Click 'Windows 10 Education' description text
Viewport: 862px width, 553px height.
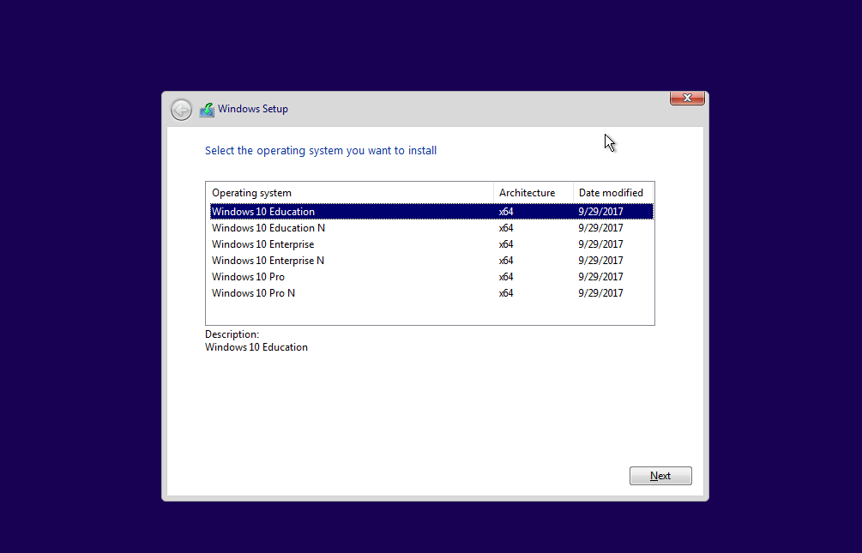pyautogui.click(x=256, y=347)
